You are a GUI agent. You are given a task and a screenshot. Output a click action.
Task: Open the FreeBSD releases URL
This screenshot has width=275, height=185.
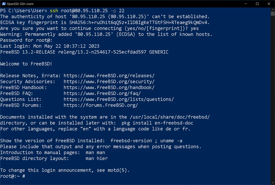(x=109, y=75)
